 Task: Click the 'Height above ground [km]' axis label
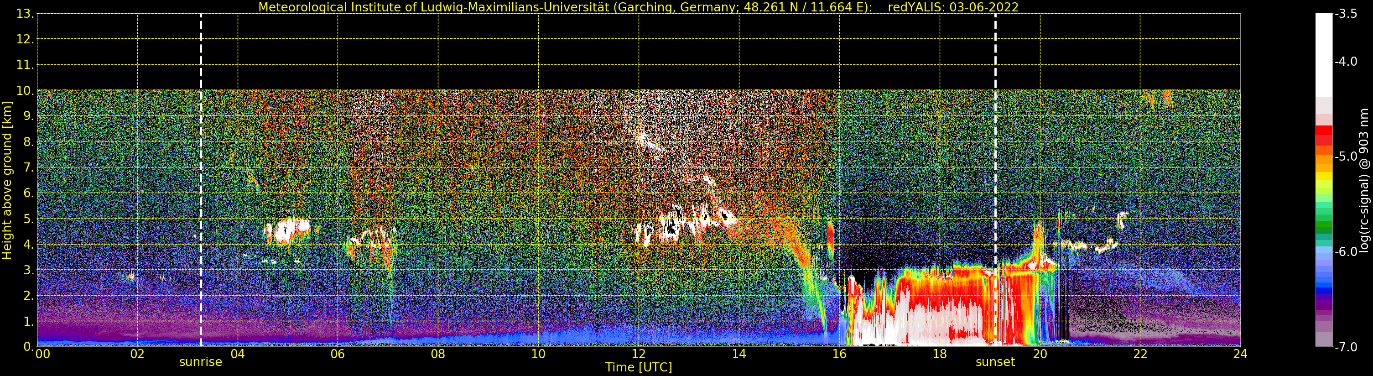(7, 180)
